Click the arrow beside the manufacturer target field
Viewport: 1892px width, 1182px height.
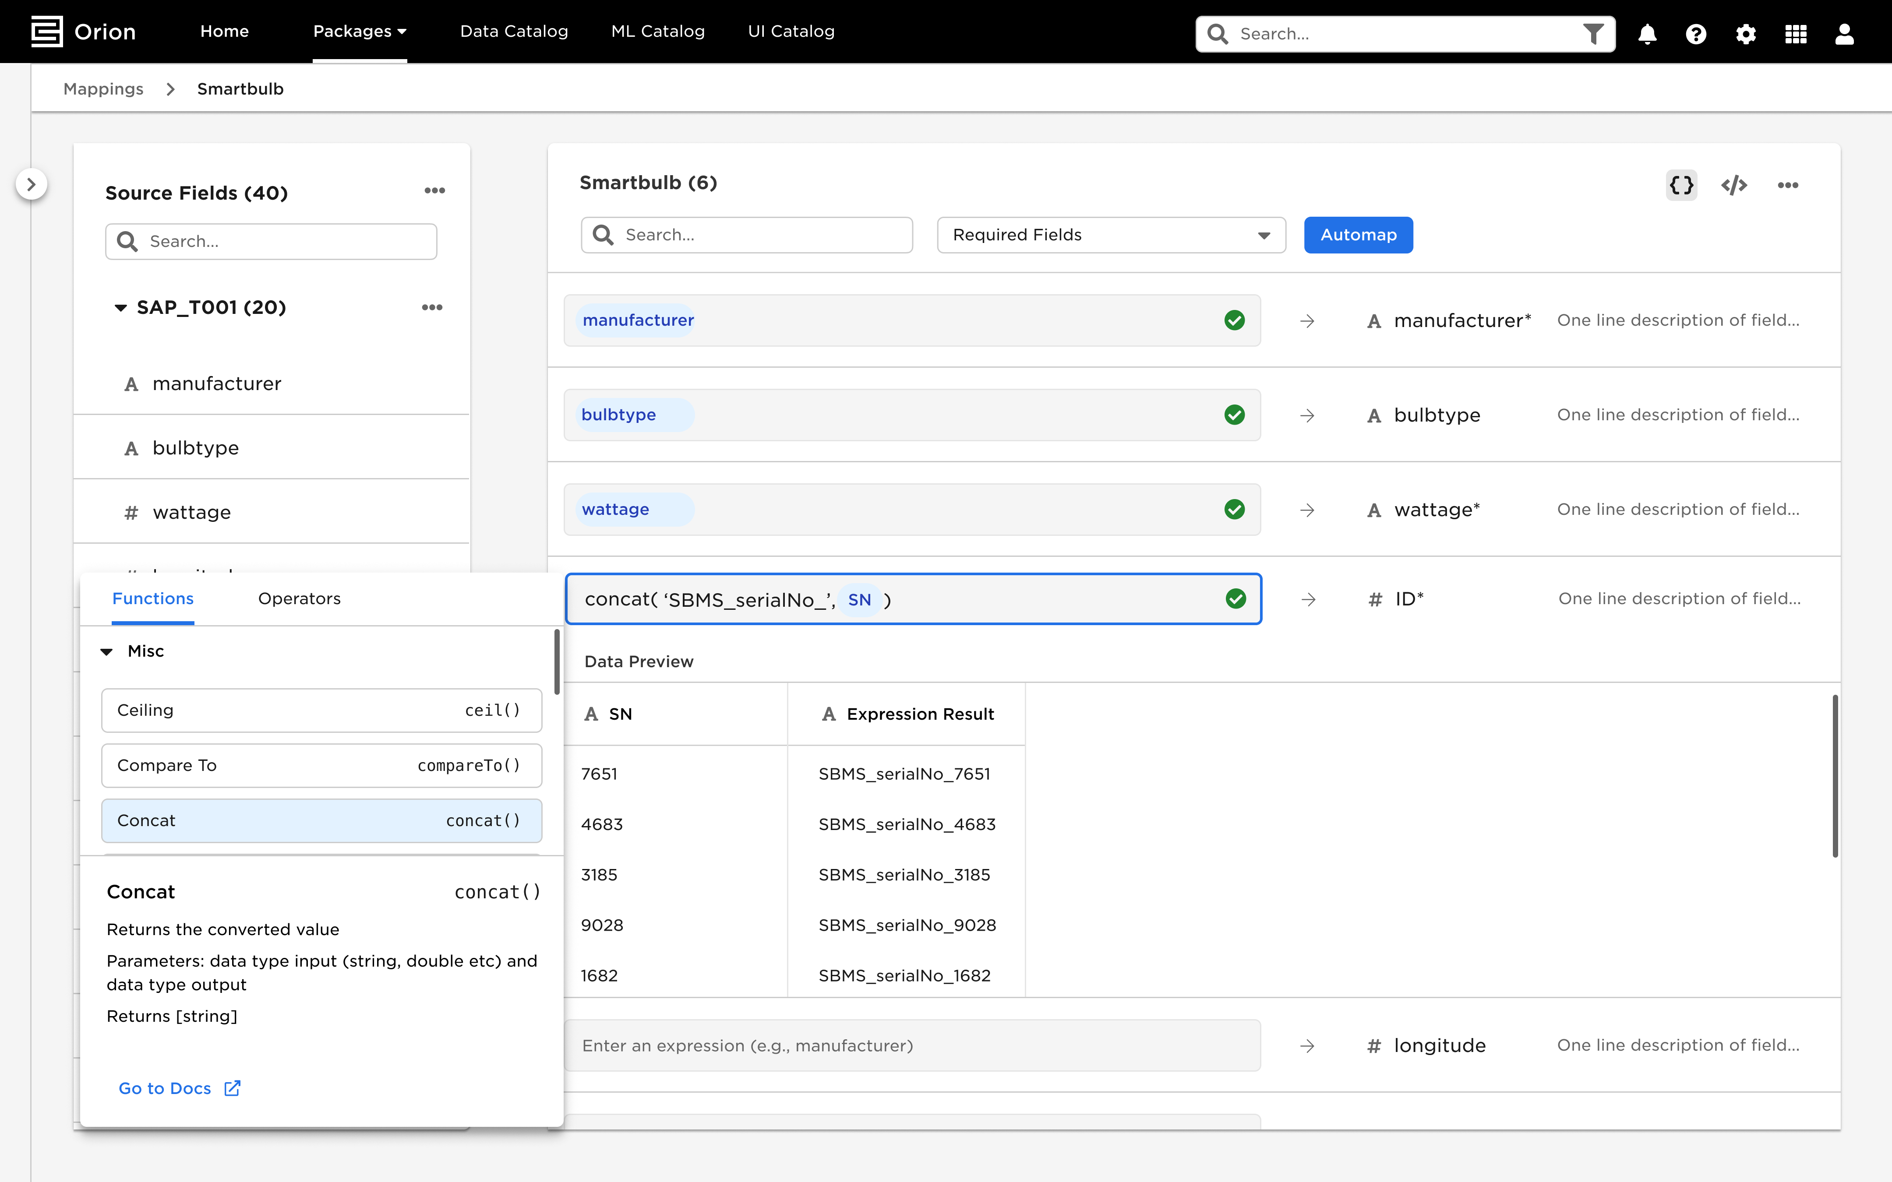1307,321
